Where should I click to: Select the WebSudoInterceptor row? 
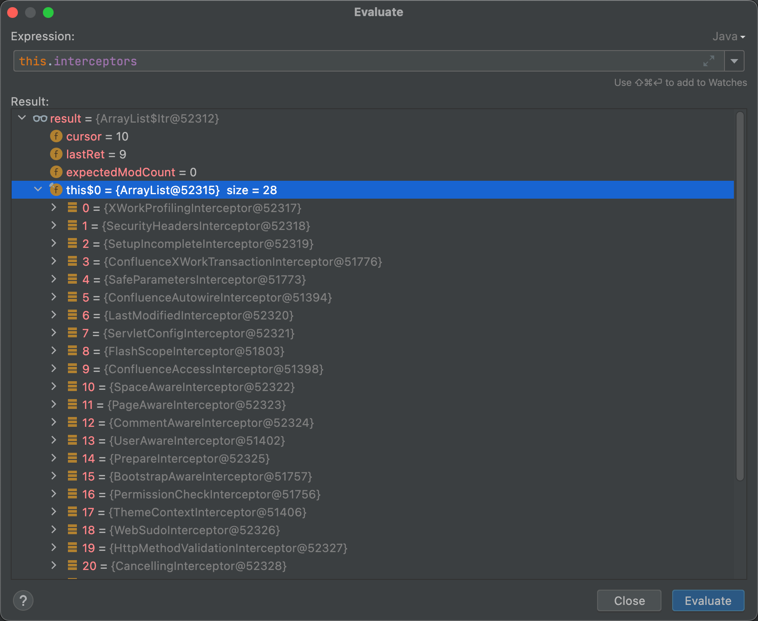click(x=373, y=530)
